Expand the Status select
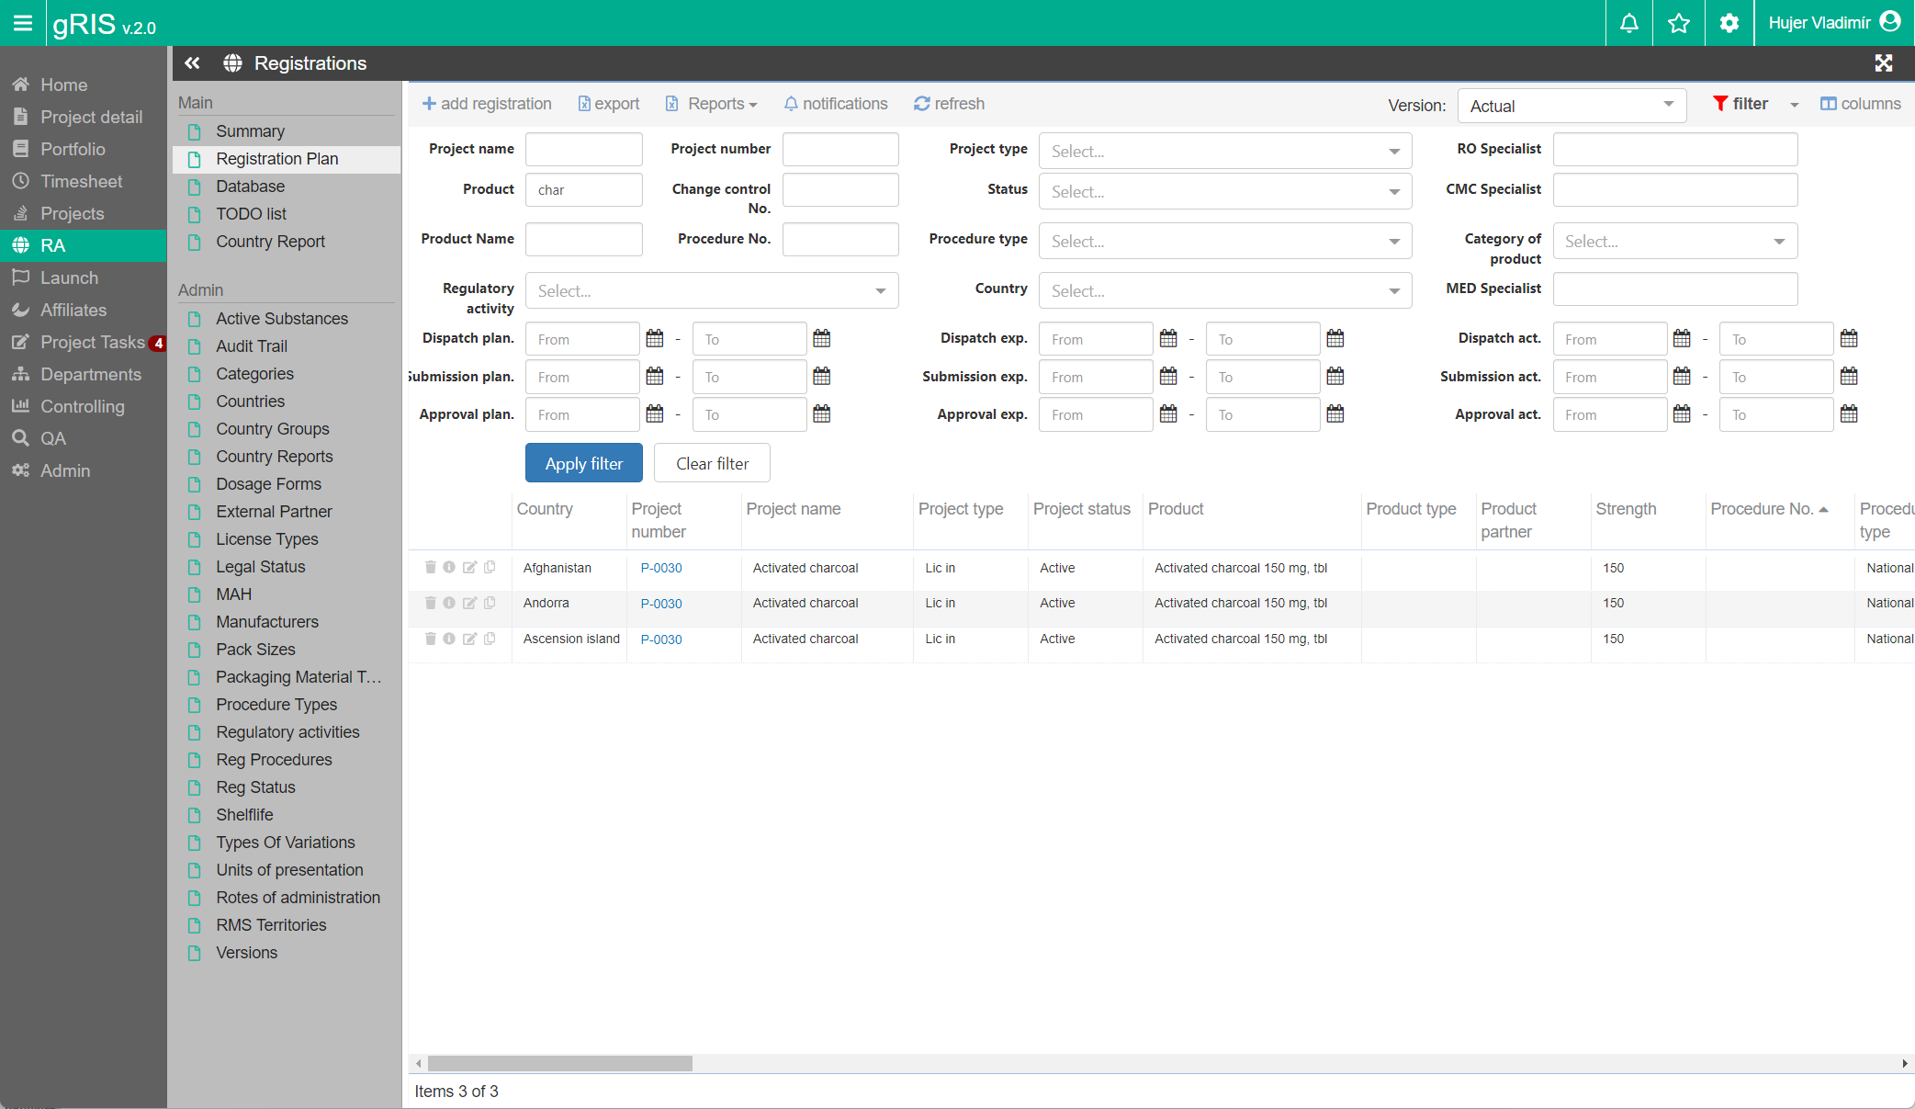Screen dimensions: 1915x1109 (1224, 191)
